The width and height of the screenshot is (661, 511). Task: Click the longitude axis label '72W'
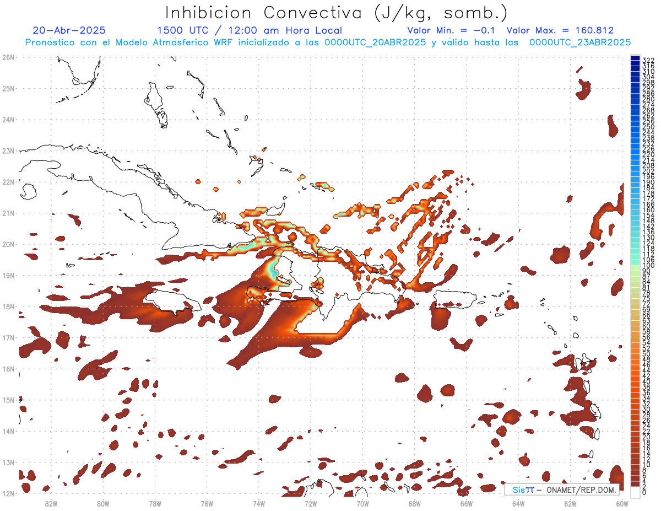[x=311, y=503]
